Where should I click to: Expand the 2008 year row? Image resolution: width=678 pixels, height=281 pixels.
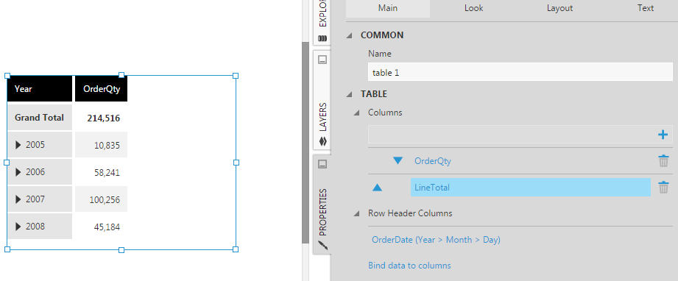point(18,227)
